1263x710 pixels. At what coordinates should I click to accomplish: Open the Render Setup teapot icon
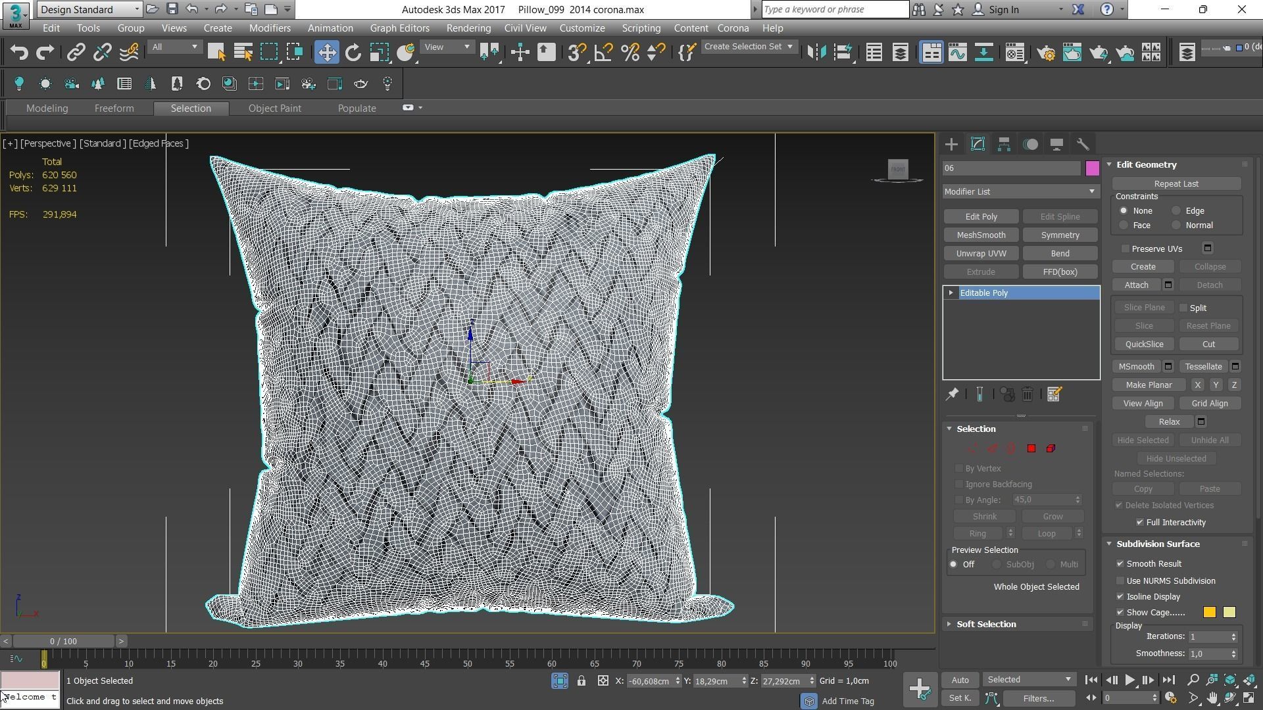click(1047, 53)
